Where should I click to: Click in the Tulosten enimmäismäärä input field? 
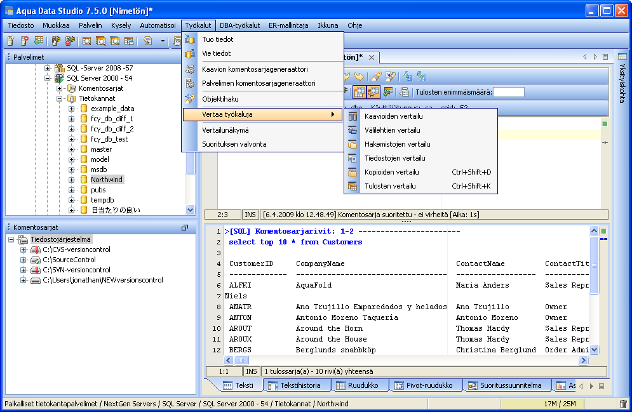[x=509, y=92]
